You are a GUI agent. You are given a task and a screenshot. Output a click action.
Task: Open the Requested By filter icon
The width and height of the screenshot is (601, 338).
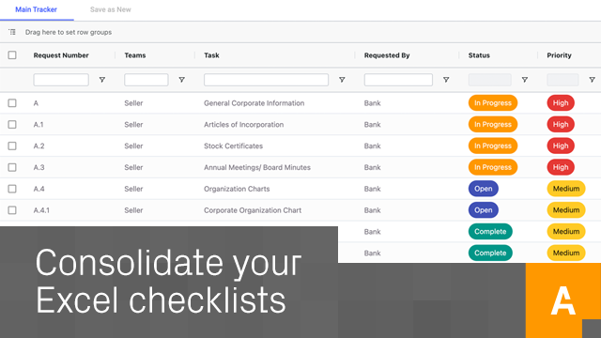[x=446, y=80]
